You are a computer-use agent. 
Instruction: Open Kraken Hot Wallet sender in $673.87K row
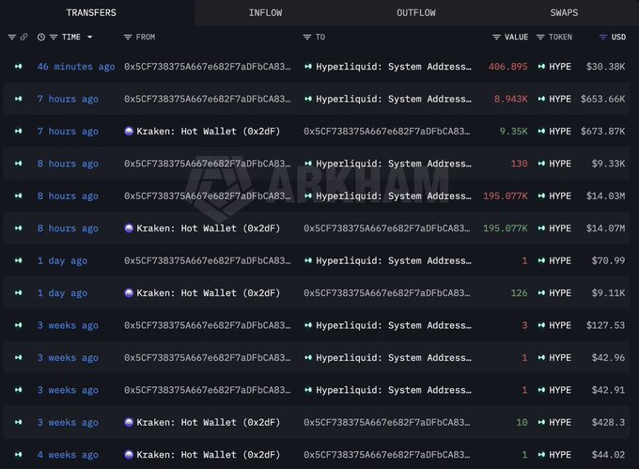[x=209, y=132]
